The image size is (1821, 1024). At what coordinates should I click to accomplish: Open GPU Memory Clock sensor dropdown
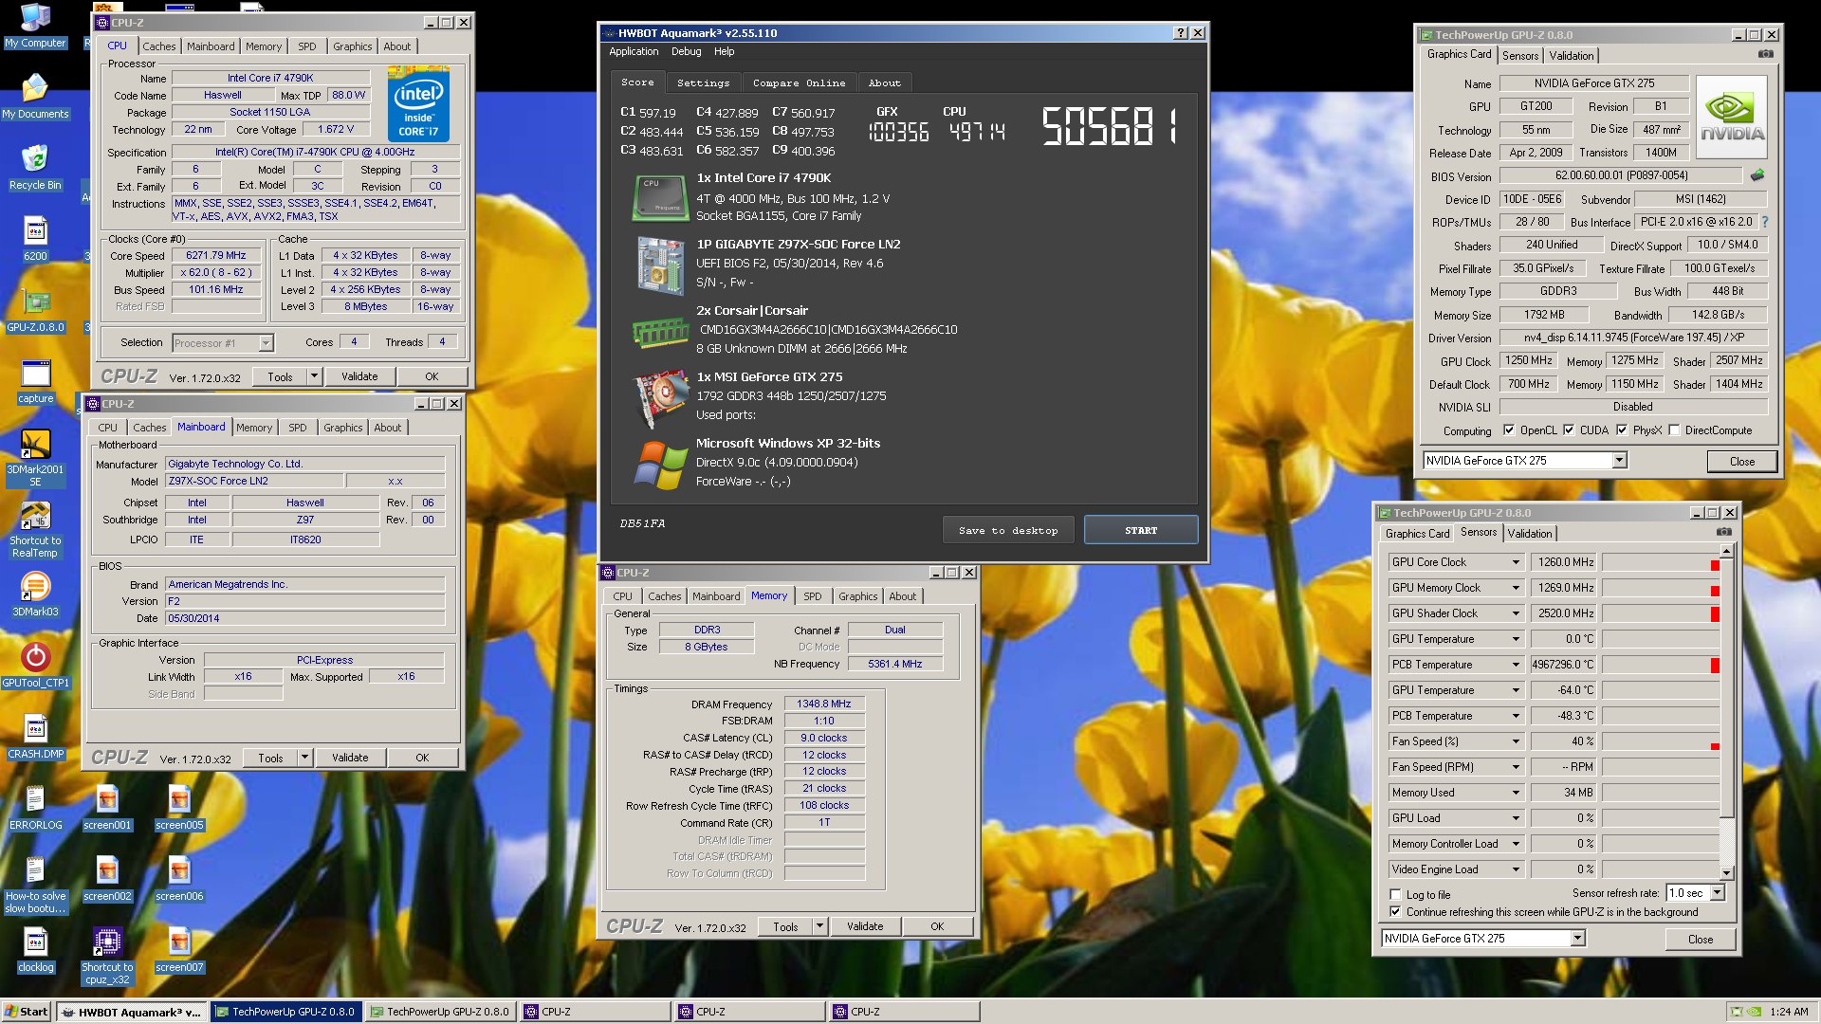[1515, 588]
